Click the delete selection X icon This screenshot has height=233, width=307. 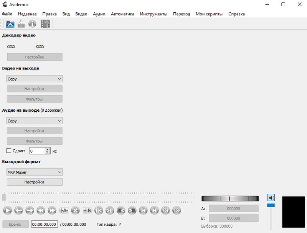point(76,210)
